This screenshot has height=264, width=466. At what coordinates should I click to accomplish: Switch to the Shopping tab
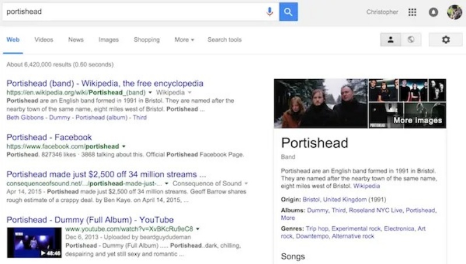147,40
